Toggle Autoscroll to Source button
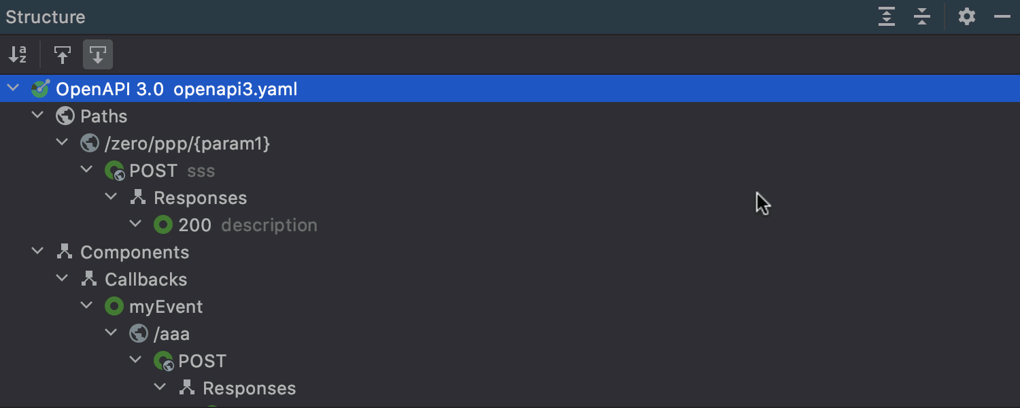This screenshot has width=1020, height=408. (63, 55)
